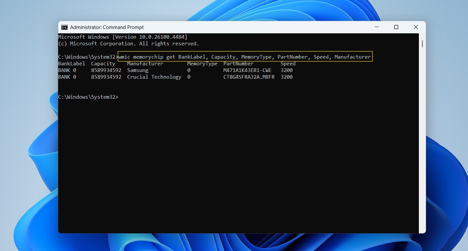The height and width of the screenshot is (251, 468).
Task: Click the PartNumber column header
Action: pos(239,64)
